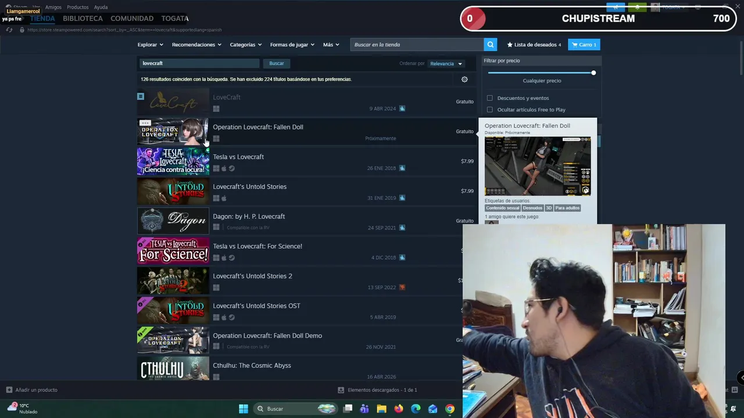Open Google Chrome from taskbar
Screen dimensions: 744x418
click(450, 409)
